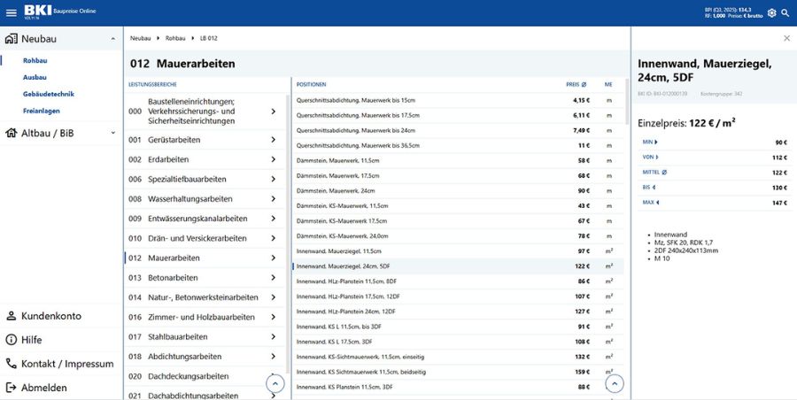Click Neubau breadcrumb link
Image resolution: width=797 pixels, height=400 pixels.
click(x=140, y=38)
